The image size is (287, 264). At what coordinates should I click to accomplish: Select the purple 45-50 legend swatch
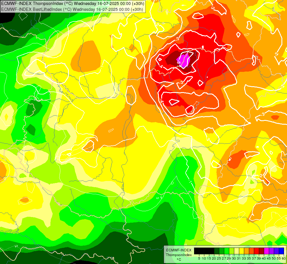(x=271, y=251)
